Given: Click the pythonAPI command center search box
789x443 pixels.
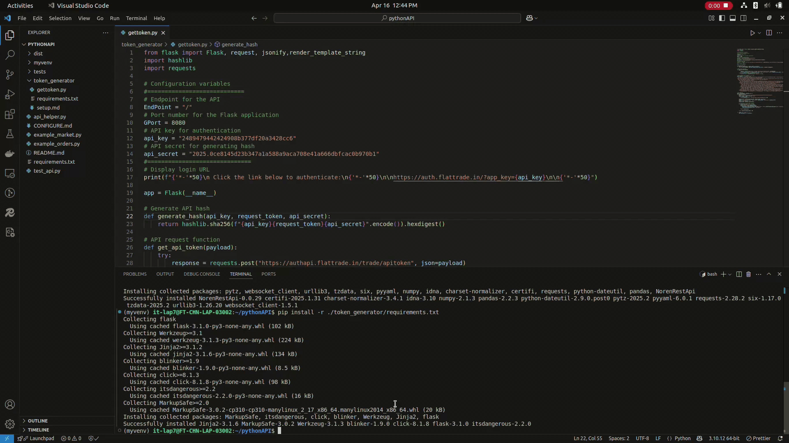Looking at the screenshot, I should click(x=397, y=18).
